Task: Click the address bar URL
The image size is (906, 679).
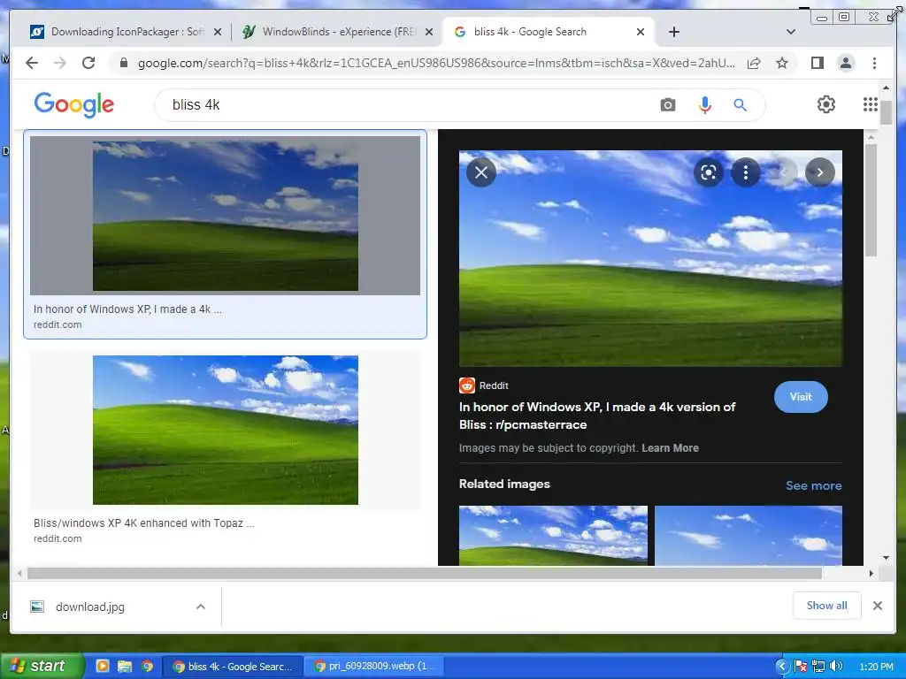Action: [x=436, y=63]
